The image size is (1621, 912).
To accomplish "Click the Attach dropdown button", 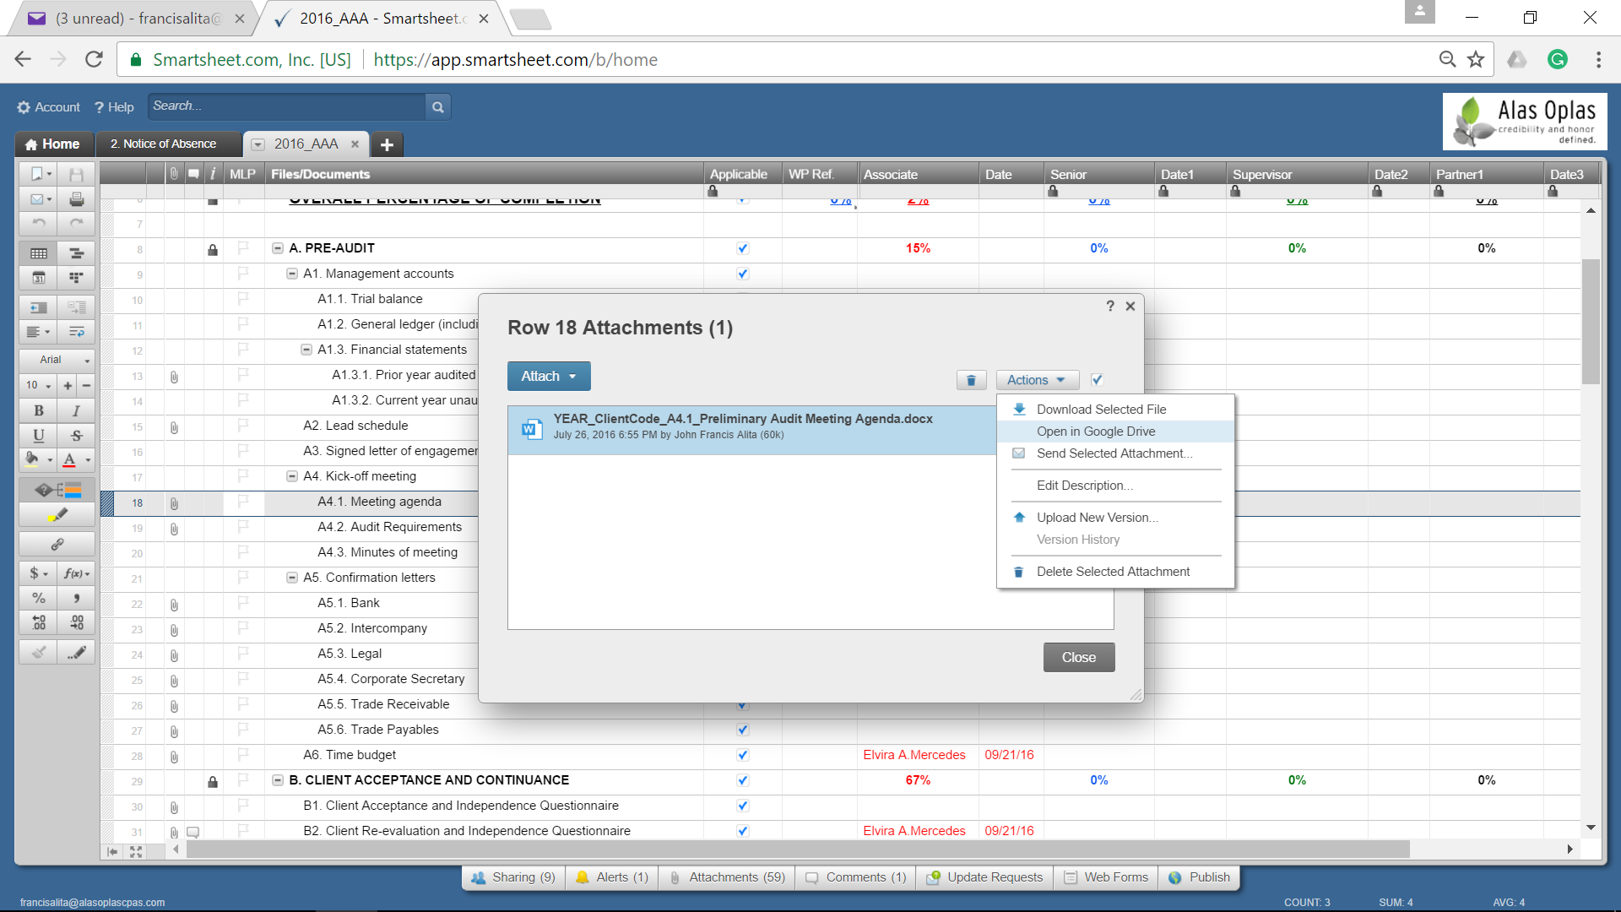I will [x=548, y=375].
